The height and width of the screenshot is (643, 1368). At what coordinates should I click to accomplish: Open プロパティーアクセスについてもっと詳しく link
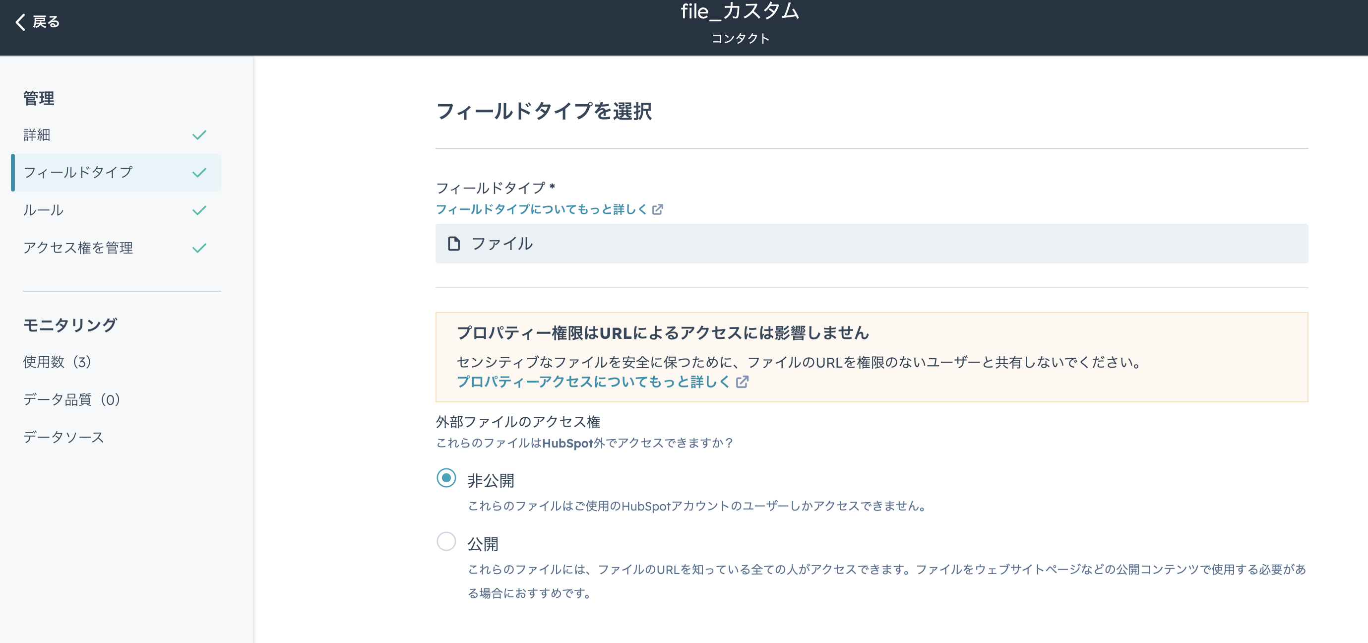pos(593,382)
